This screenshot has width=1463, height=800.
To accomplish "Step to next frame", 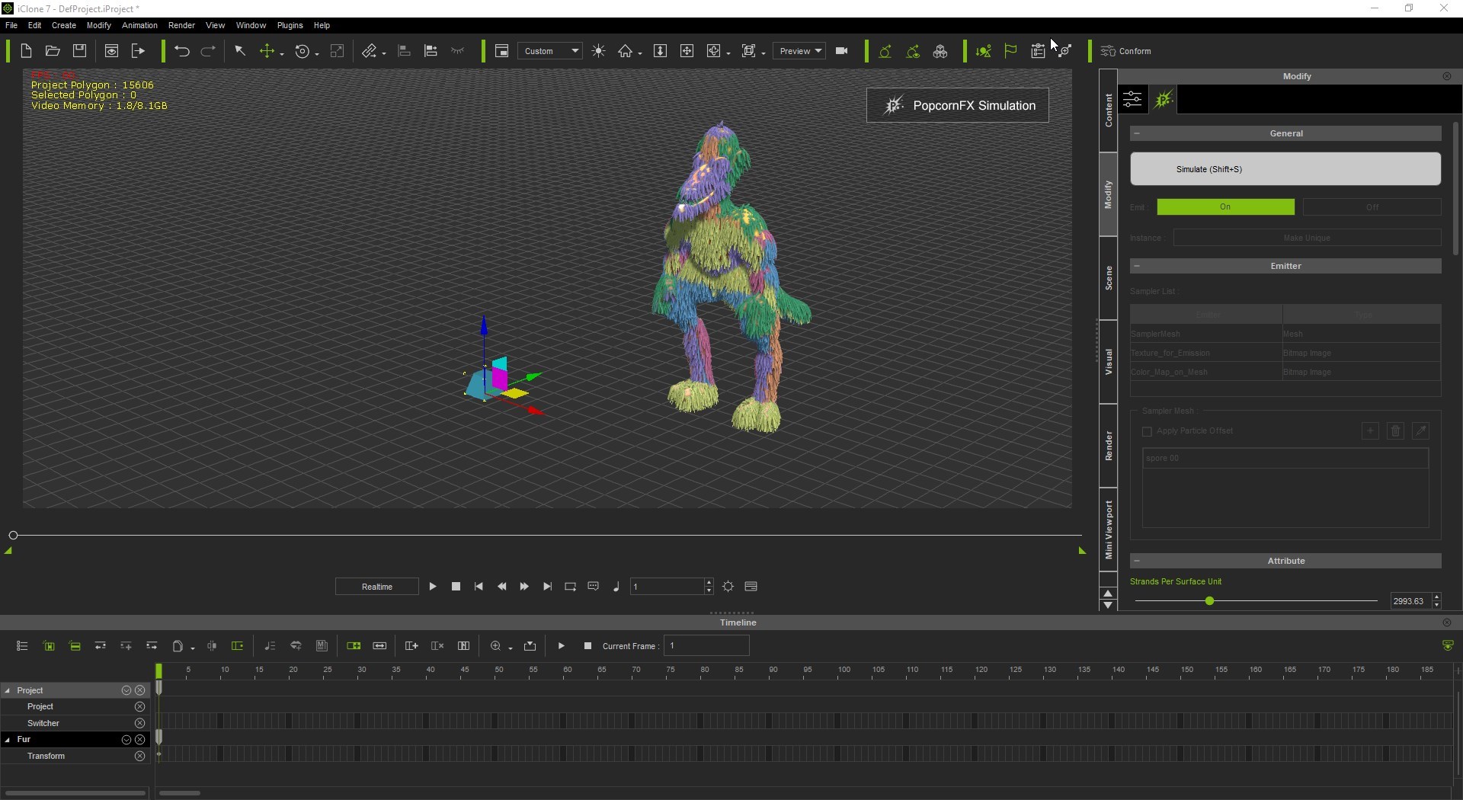I will [524, 587].
